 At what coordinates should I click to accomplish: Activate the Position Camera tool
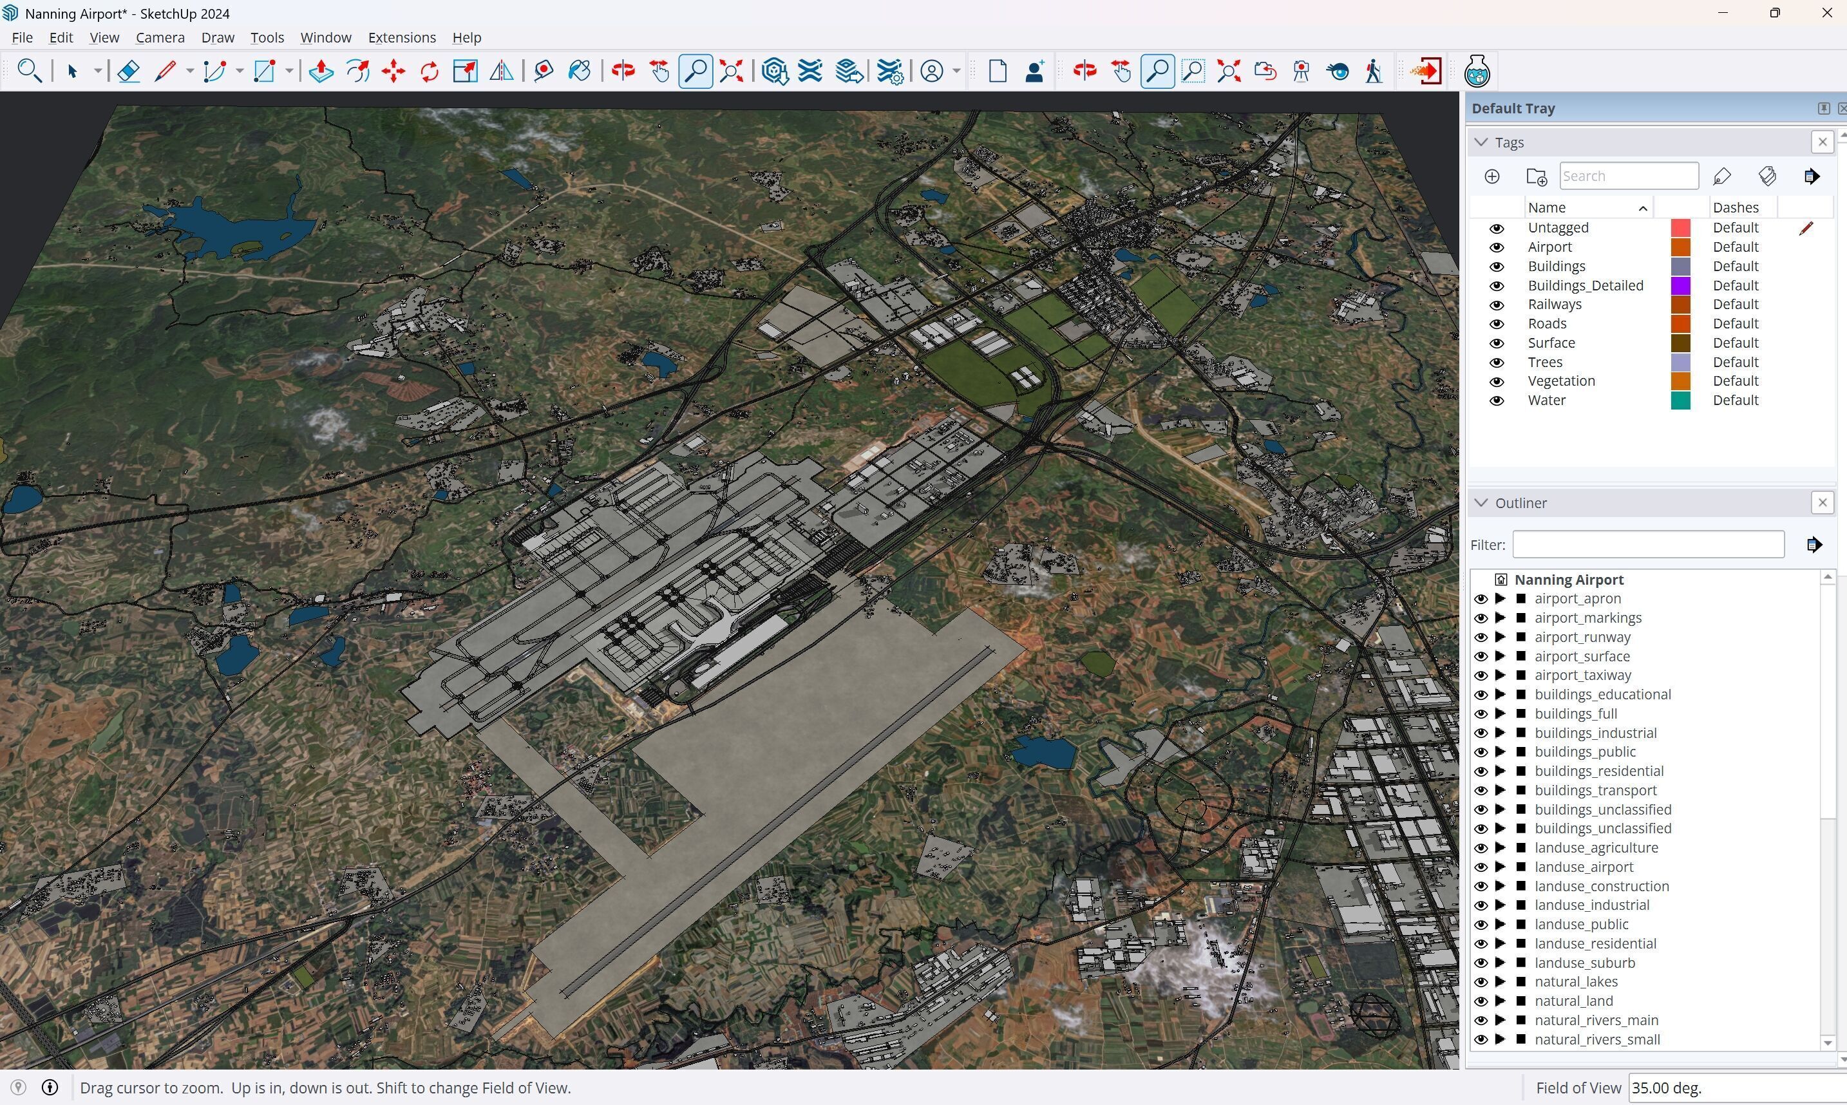click(1302, 71)
